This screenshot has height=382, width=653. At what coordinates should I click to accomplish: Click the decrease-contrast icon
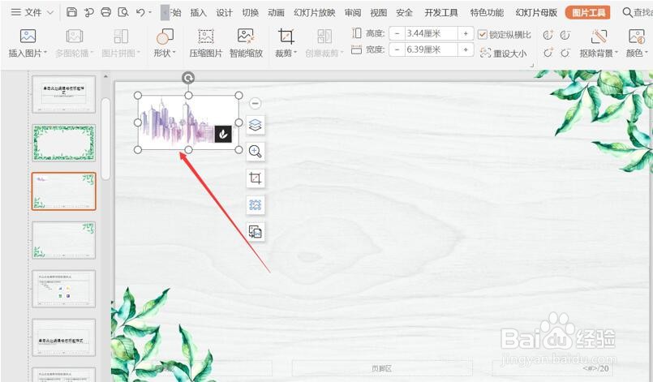[x=565, y=53]
